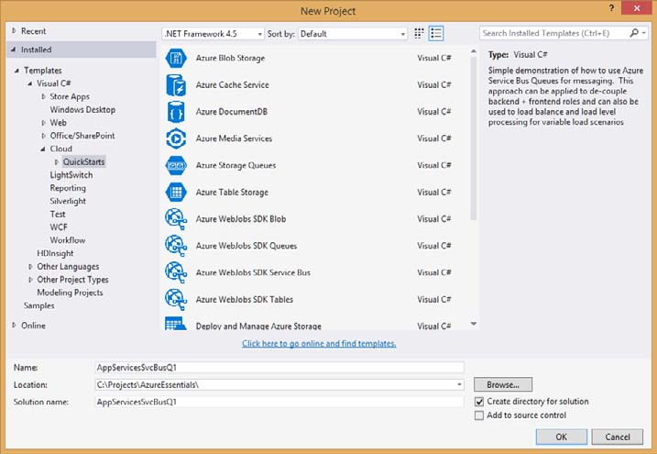Screen dimensions: 657x454
Task: Click the template list vertical scrollbar
Action: [x=474, y=138]
